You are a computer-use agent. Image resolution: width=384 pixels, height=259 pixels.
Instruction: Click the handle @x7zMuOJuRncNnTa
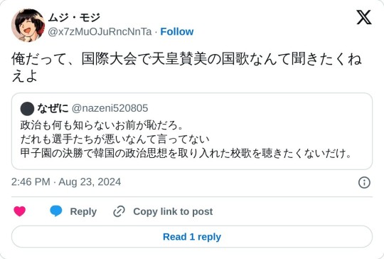tap(100, 32)
